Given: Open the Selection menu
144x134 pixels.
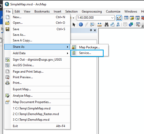Looking at the screenshot, I should tap(71, 12).
